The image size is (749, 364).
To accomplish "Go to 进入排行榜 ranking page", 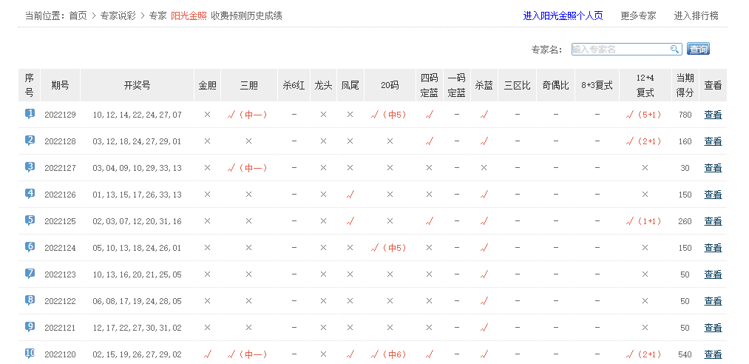I will click(696, 16).
